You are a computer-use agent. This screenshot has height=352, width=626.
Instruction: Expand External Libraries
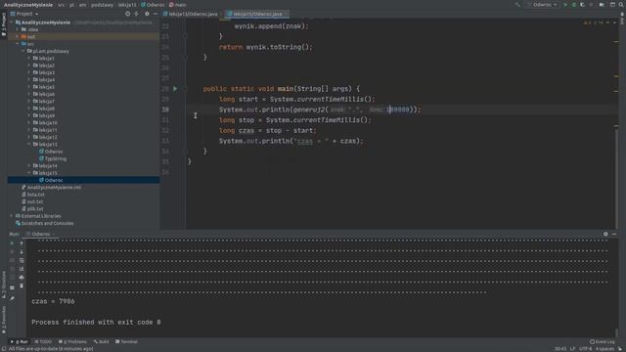click(12, 216)
